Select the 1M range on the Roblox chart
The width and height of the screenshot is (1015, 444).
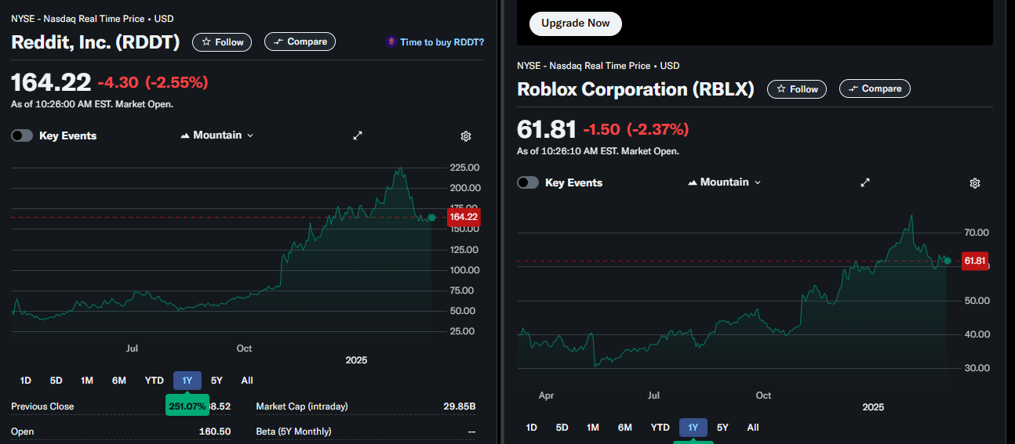pos(592,428)
